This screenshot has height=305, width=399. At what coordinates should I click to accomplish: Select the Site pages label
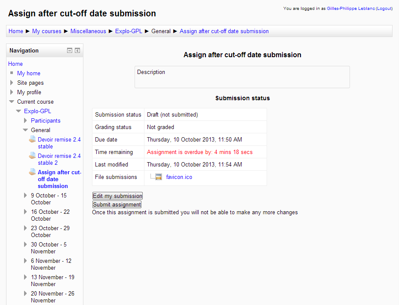(30, 83)
